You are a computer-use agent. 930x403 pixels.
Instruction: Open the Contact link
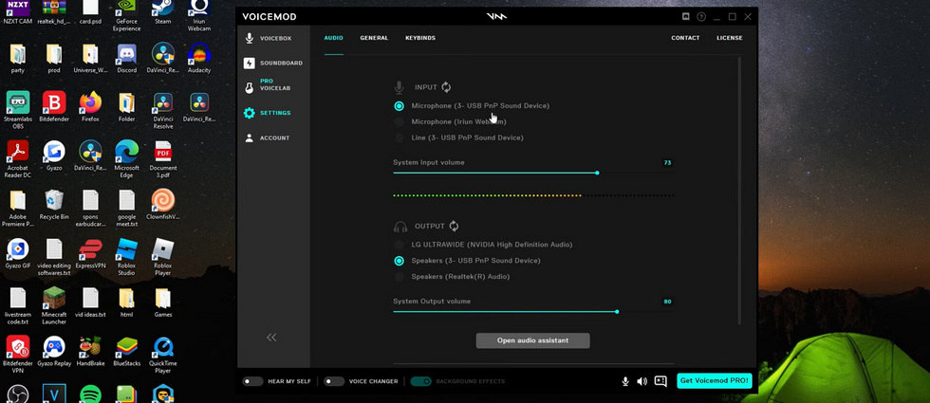pos(685,38)
